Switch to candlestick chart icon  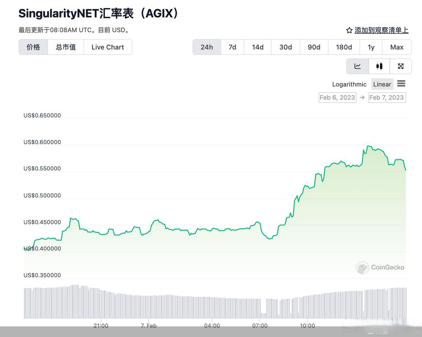(379, 66)
